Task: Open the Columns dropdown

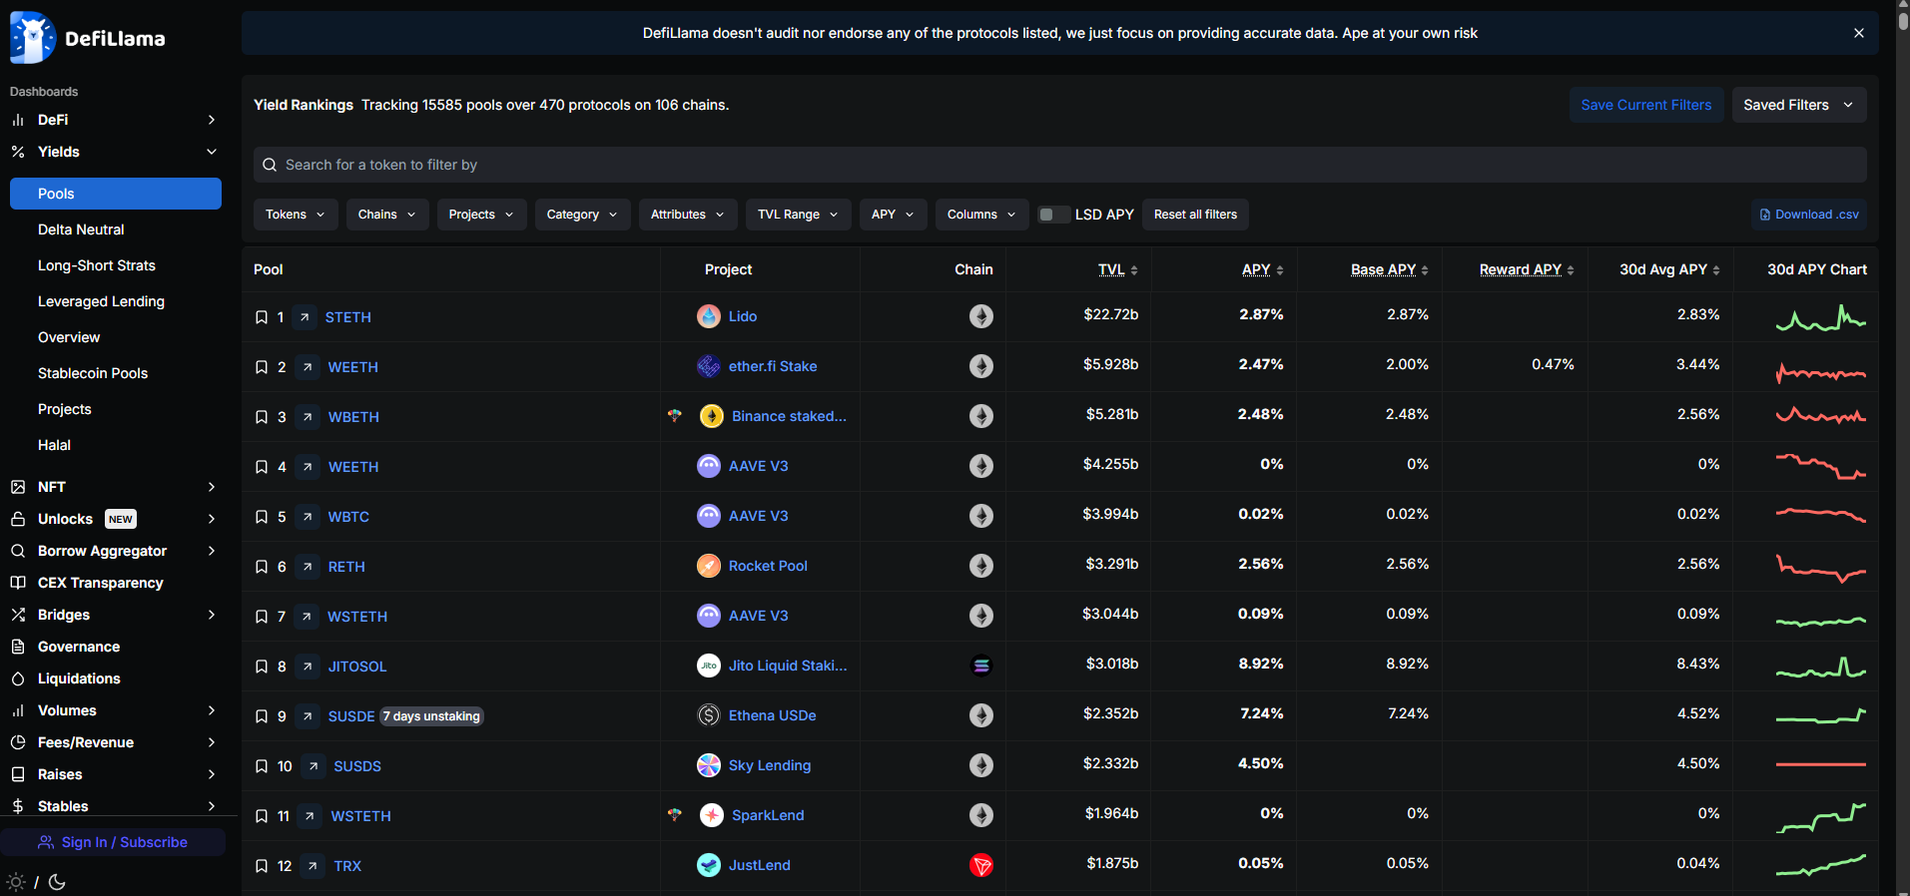Action: (981, 215)
